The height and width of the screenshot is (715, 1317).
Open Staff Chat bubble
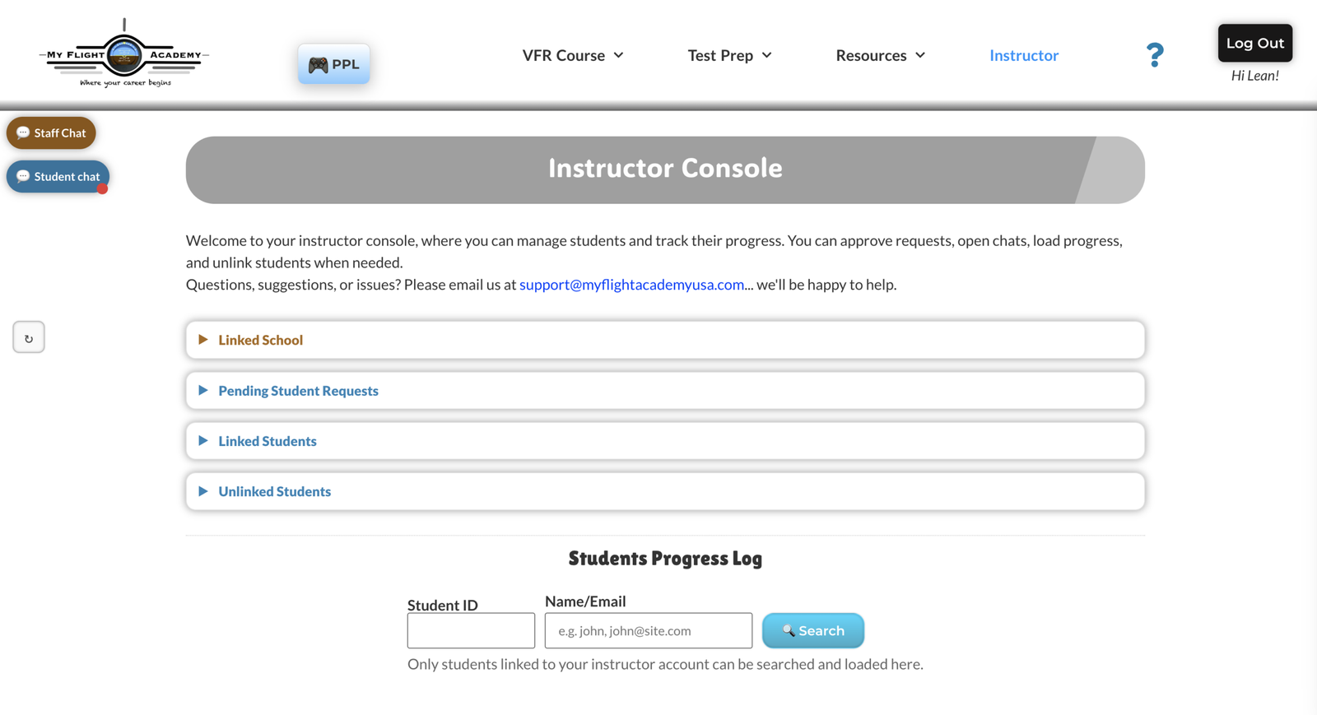[51, 133]
